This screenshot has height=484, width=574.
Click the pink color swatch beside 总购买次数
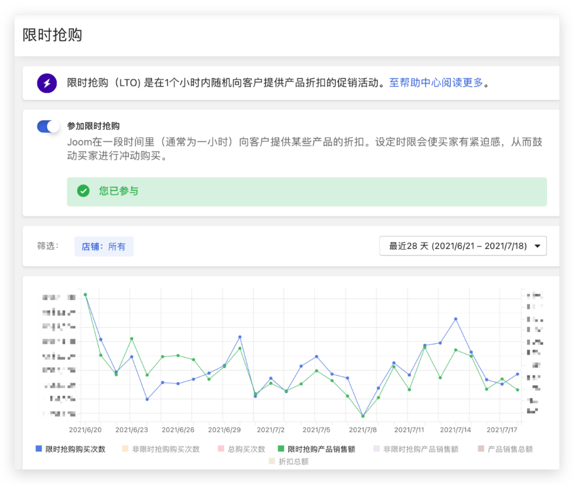(221, 448)
